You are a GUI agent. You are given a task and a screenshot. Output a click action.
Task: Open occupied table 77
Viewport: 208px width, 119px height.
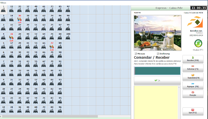(x=52, y=47)
